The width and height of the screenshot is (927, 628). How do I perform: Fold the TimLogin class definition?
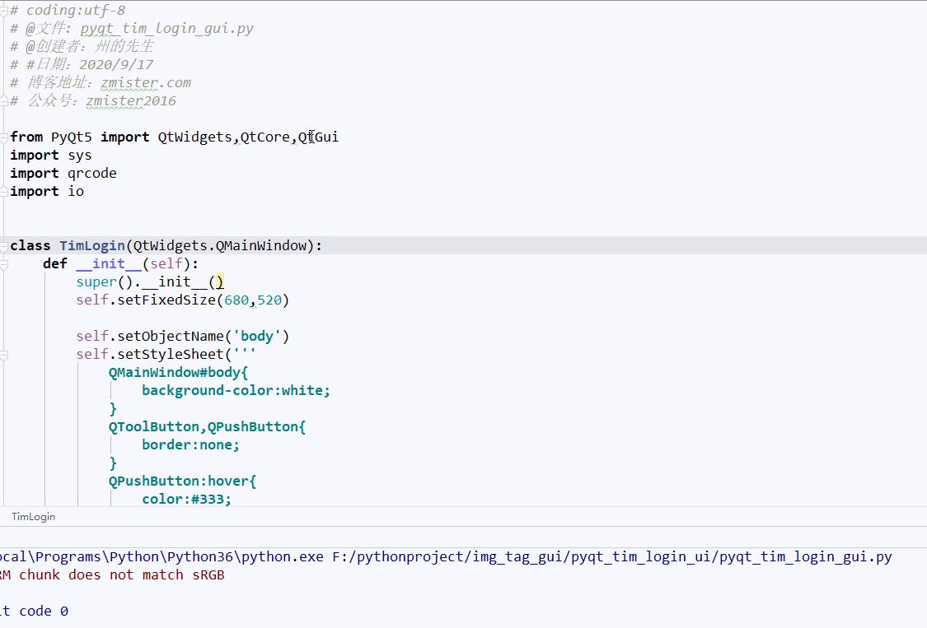coord(4,246)
